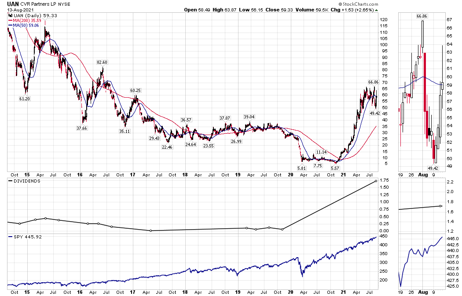Click the 445.0 tick on the inset SPY axis
The image size is (462, 296).
[453, 238]
